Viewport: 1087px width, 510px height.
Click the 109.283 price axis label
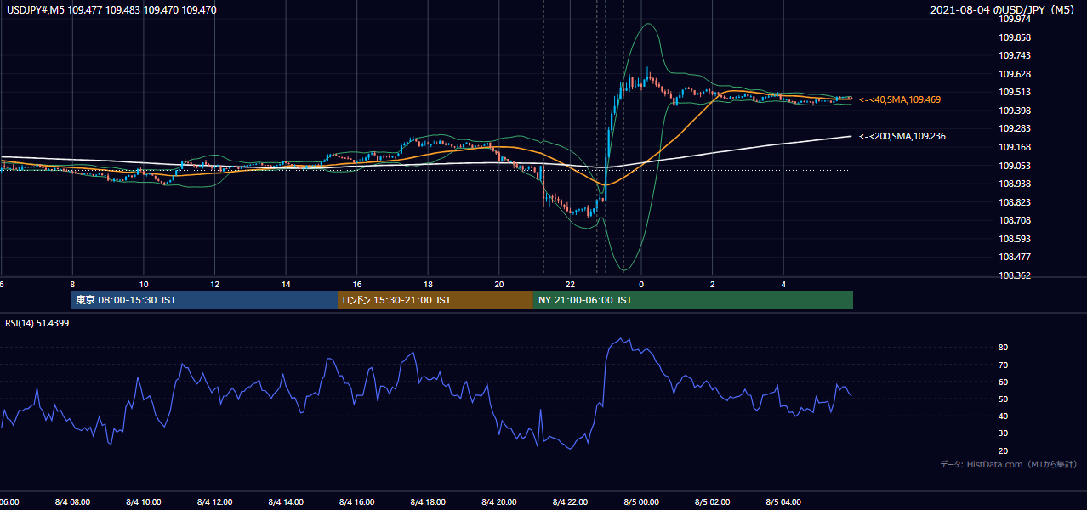tap(1015, 128)
